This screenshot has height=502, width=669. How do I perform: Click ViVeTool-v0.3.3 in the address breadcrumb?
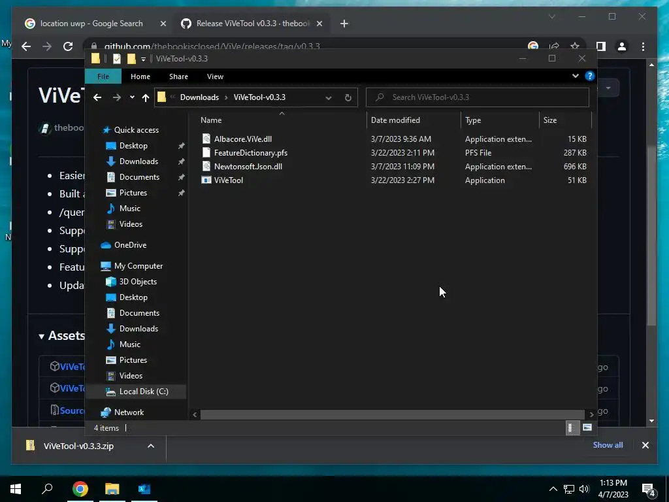[x=259, y=97]
